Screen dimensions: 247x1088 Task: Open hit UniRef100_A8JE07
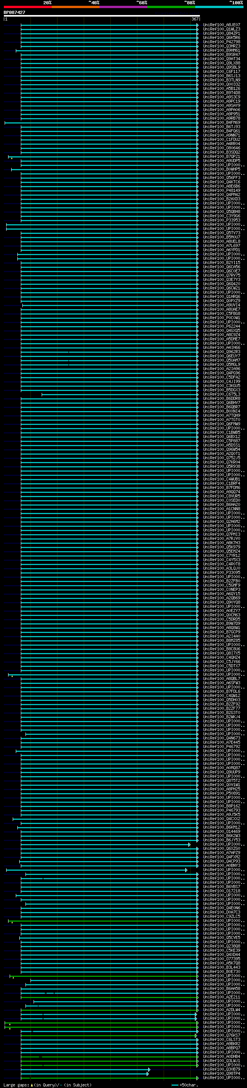click(222, 25)
